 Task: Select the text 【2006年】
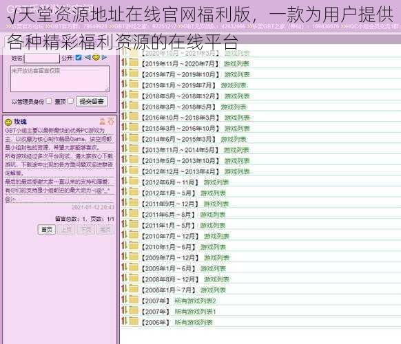[156, 323]
